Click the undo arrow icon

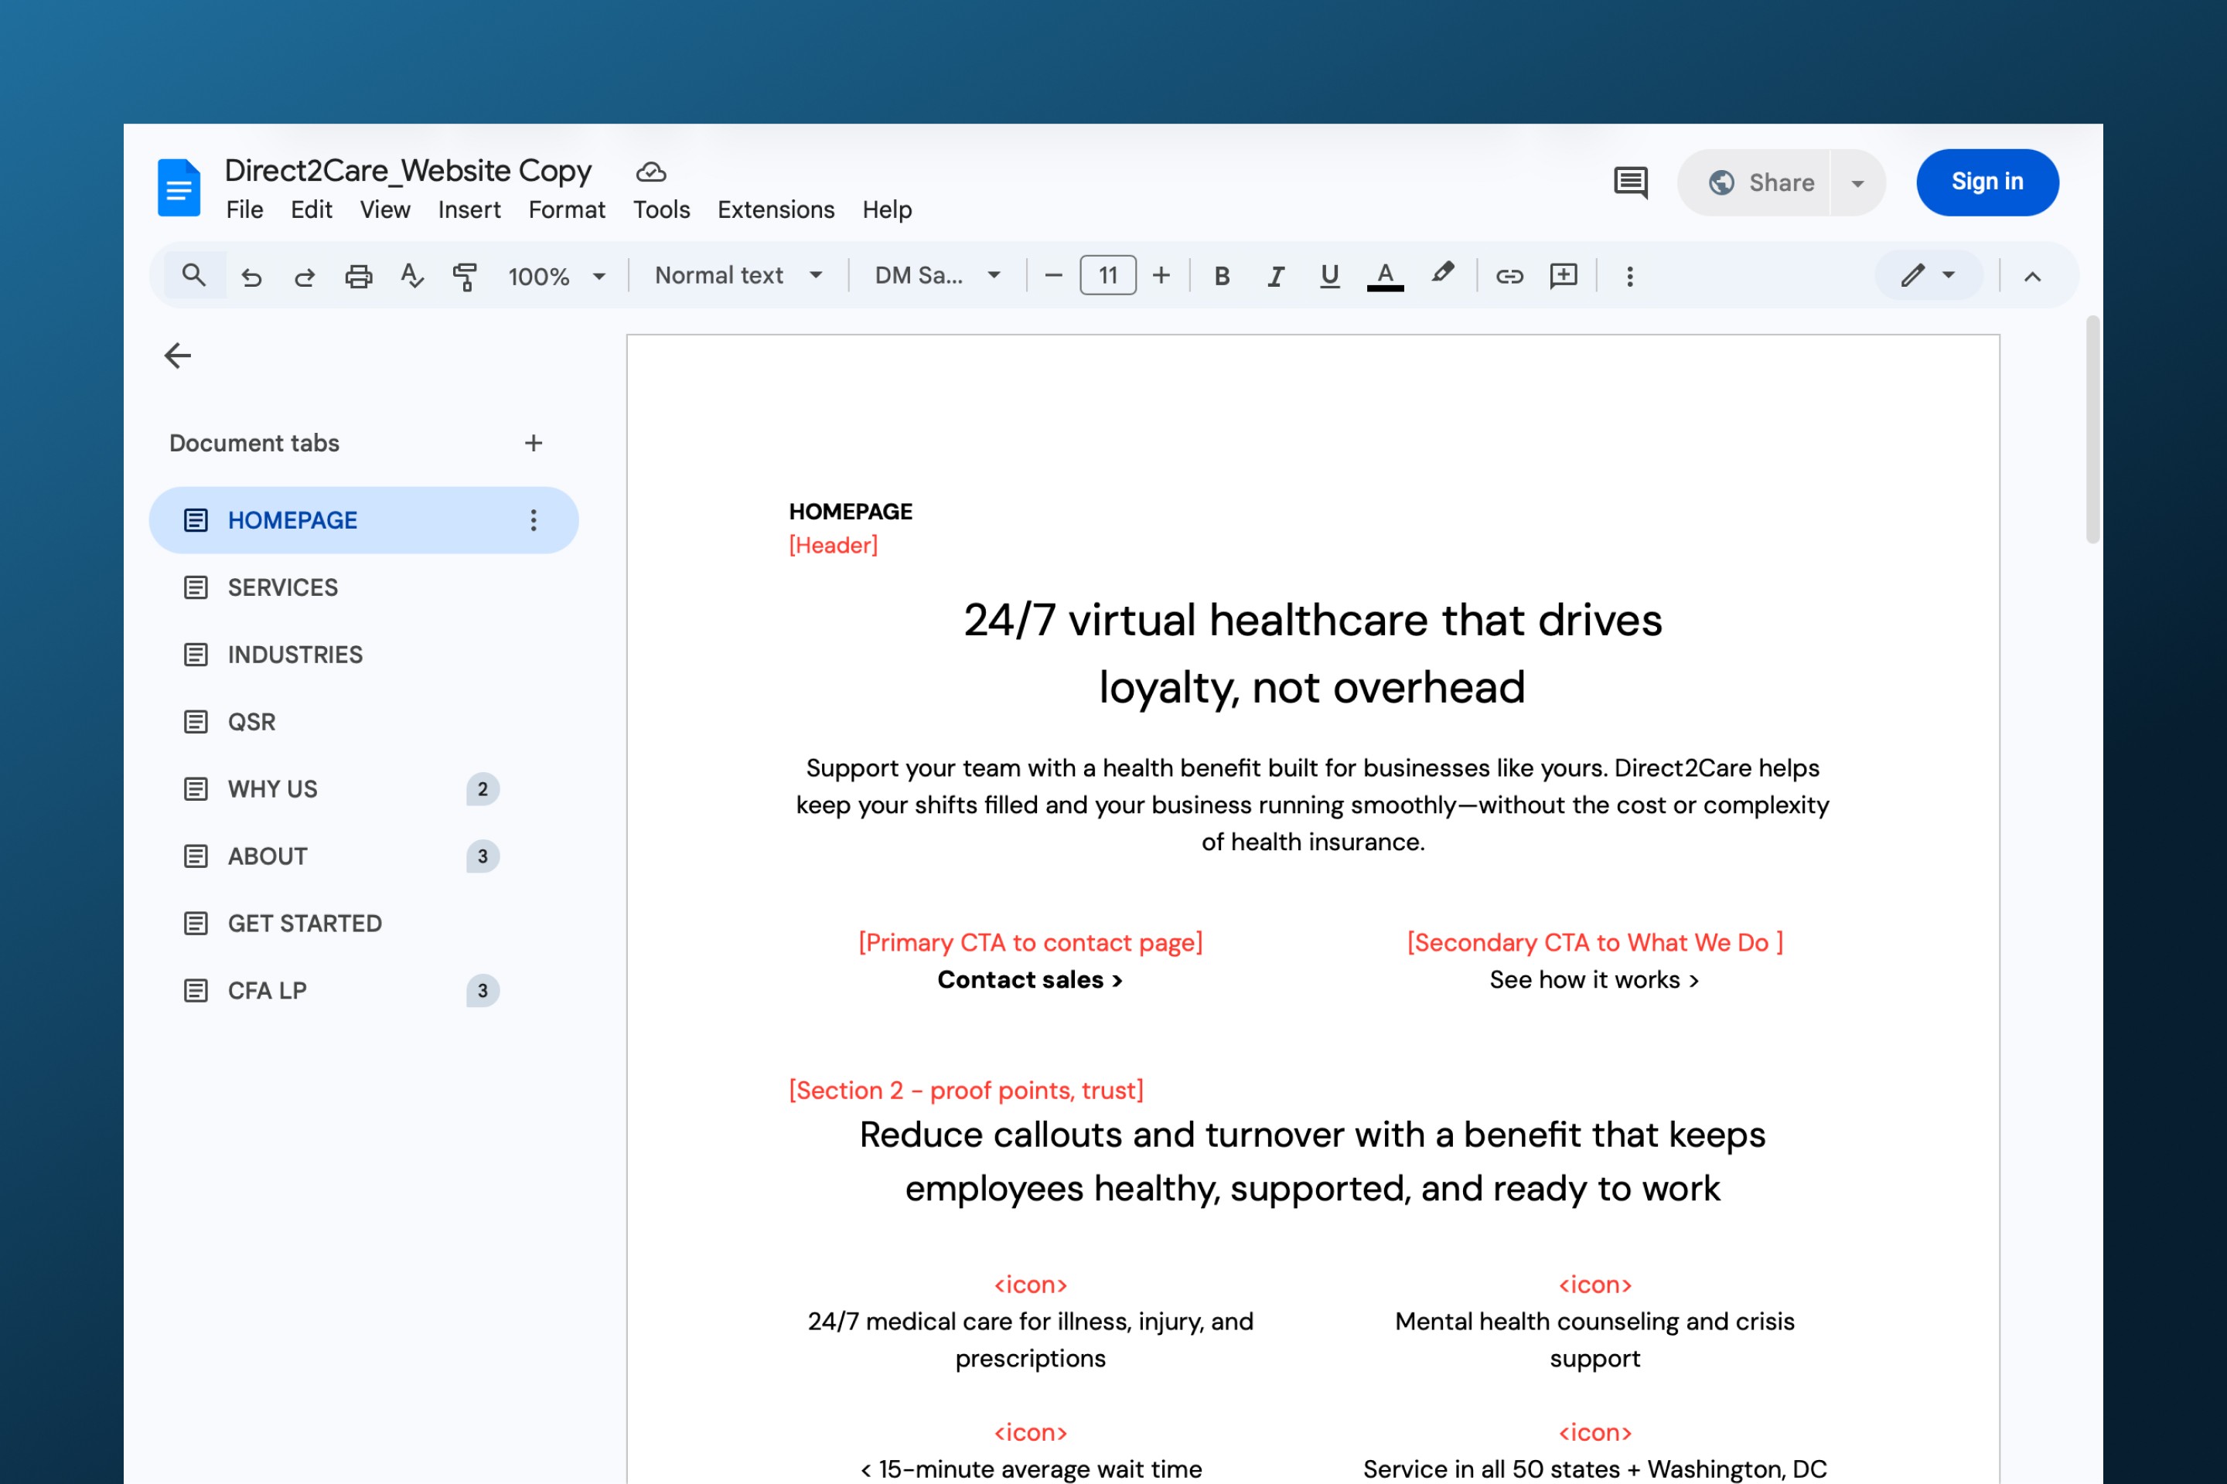251,277
